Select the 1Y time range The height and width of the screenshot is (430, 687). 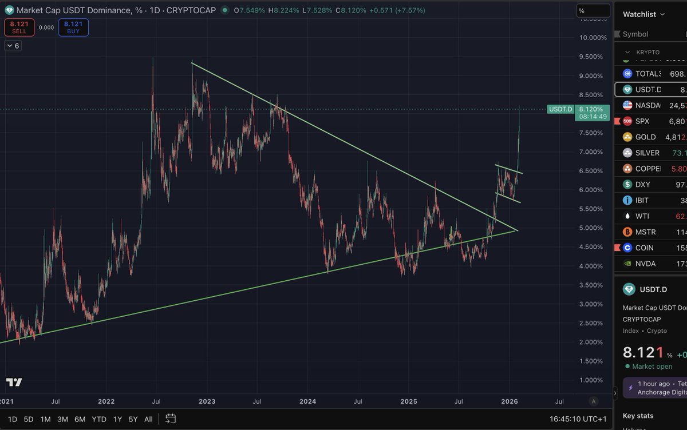point(117,419)
